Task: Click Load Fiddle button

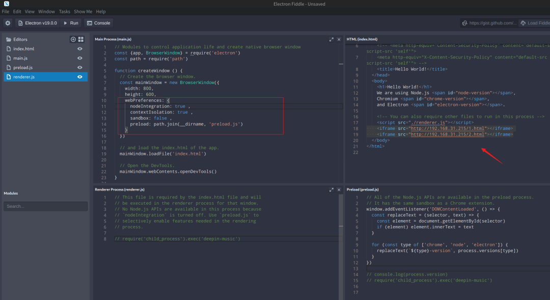Action: pos(535,23)
